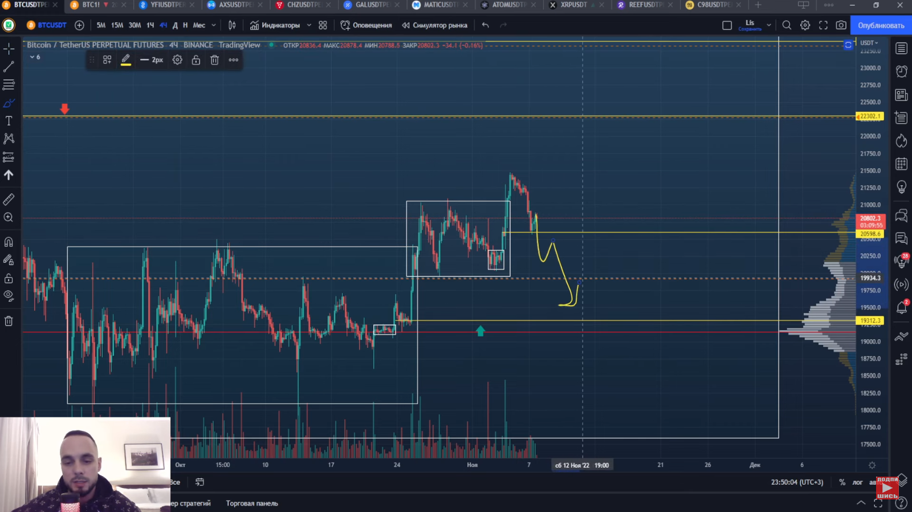Toggle percent scale mode
The image size is (912, 512).
pos(842,482)
